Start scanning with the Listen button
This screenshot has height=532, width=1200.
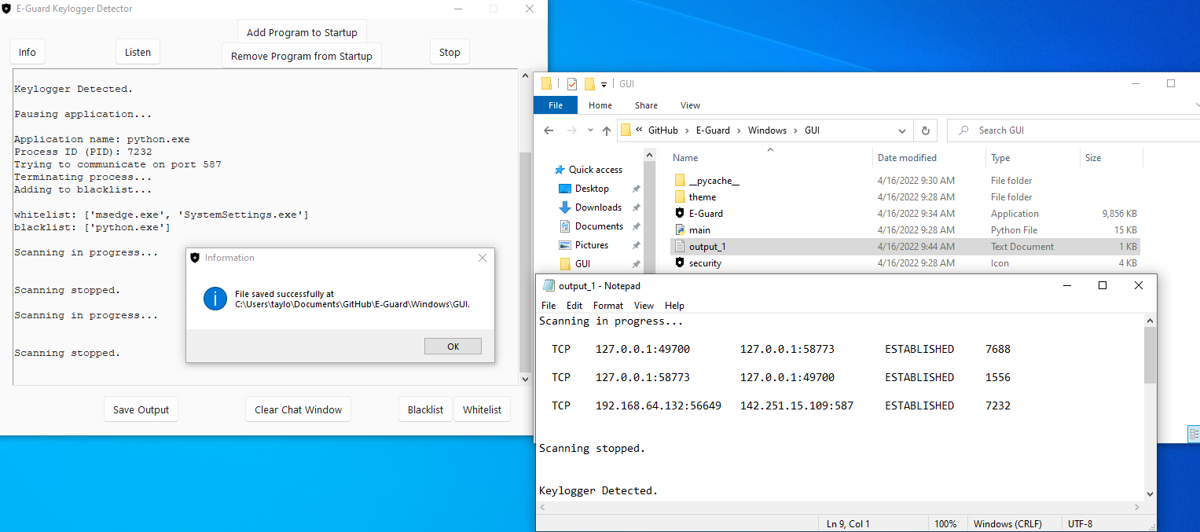pos(138,52)
